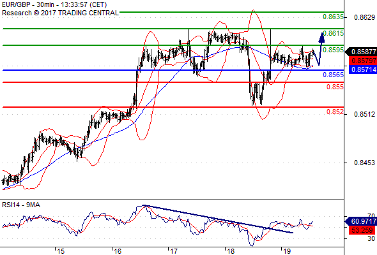Click the 0.8635 resistance level label
377x255 pixels.
click(x=333, y=17)
